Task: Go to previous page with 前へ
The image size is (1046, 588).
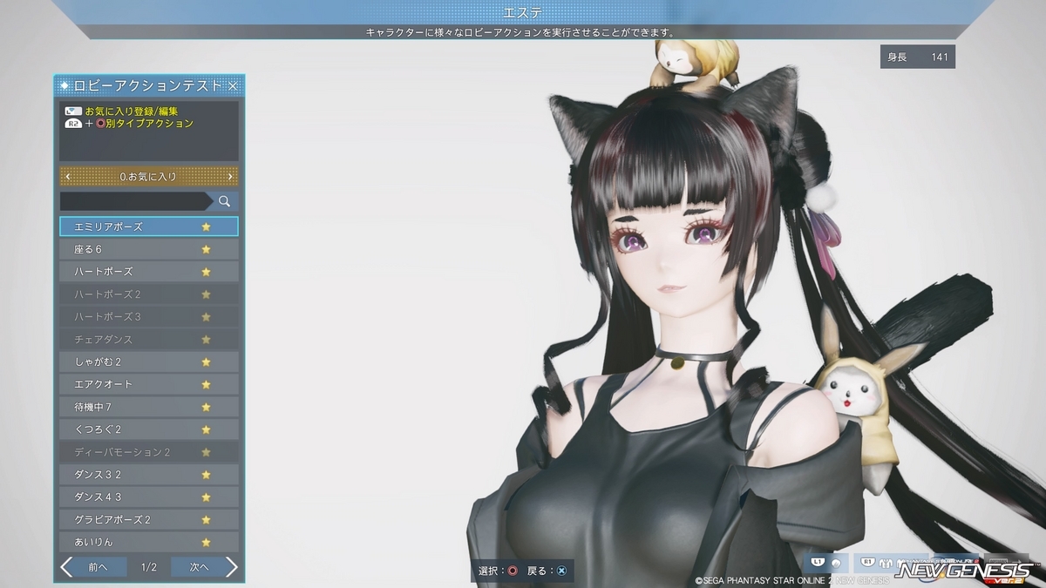Action: coord(92,567)
